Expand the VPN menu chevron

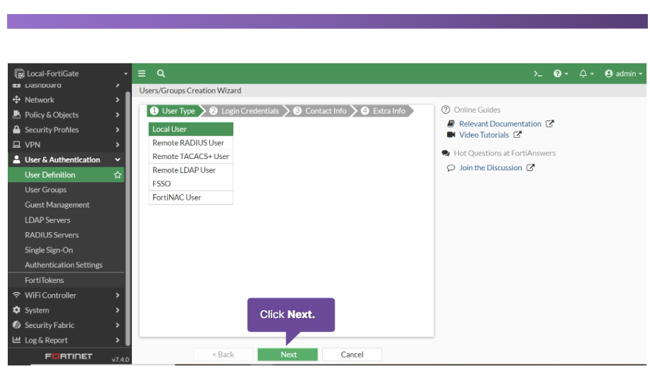pyautogui.click(x=118, y=144)
